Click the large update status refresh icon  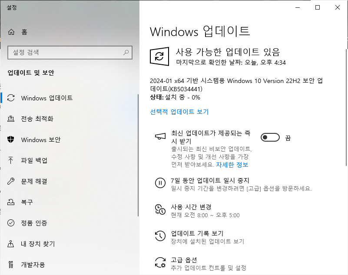(159, 56)
